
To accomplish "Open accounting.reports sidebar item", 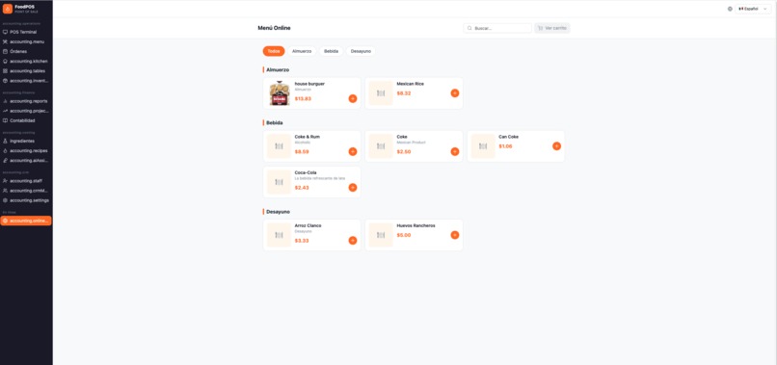I will pos(26,101).
